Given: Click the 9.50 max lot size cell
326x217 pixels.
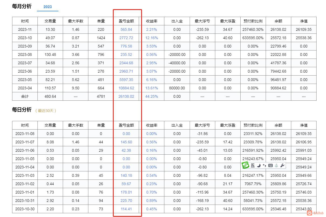Looking at the screenshot, I should (76, 88).
